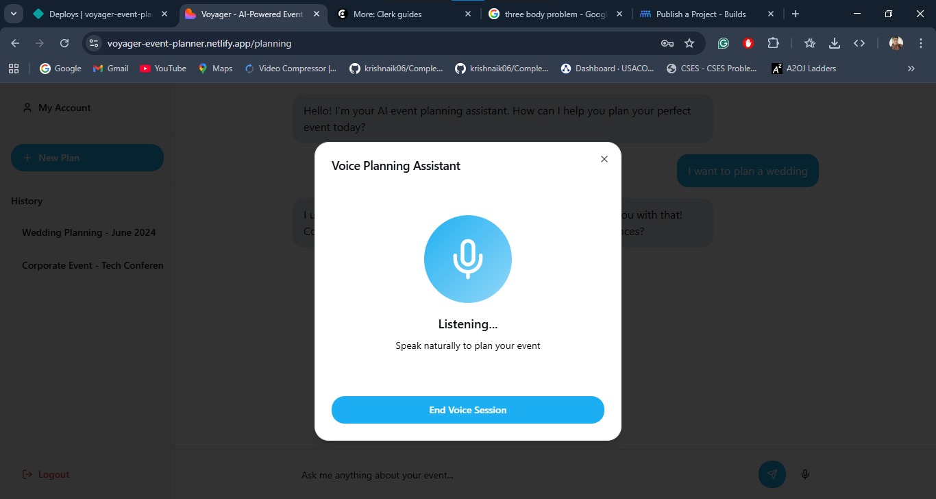The width and height of the screenshot is (936, 499).
Task: Close the Voice Planning Assistant dialog
Action: coord(604,159)
